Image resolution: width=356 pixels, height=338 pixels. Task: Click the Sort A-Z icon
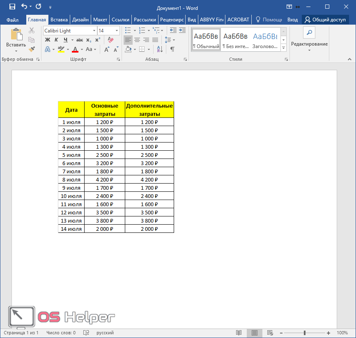pyautogui.click(x=160, y=49)
